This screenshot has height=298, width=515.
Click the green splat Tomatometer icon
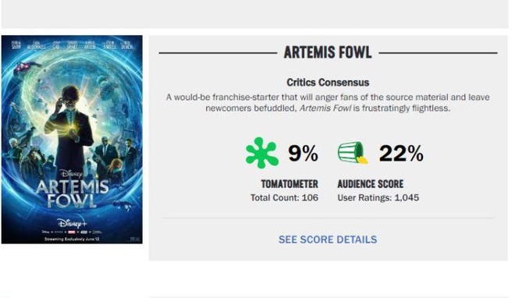[x=261, y=153]
